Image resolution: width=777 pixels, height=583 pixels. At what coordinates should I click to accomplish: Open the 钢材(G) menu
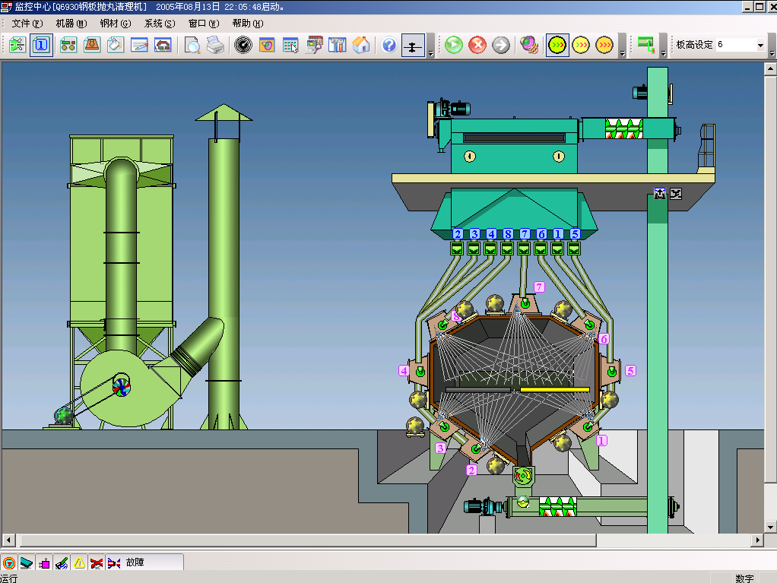pos(116,24)
